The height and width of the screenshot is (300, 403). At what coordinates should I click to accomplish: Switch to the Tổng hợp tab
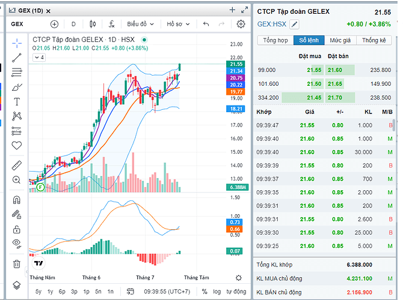pos(275,40)
